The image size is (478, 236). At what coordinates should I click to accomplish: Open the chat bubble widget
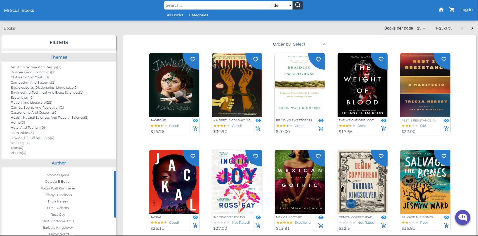point(463,217)
